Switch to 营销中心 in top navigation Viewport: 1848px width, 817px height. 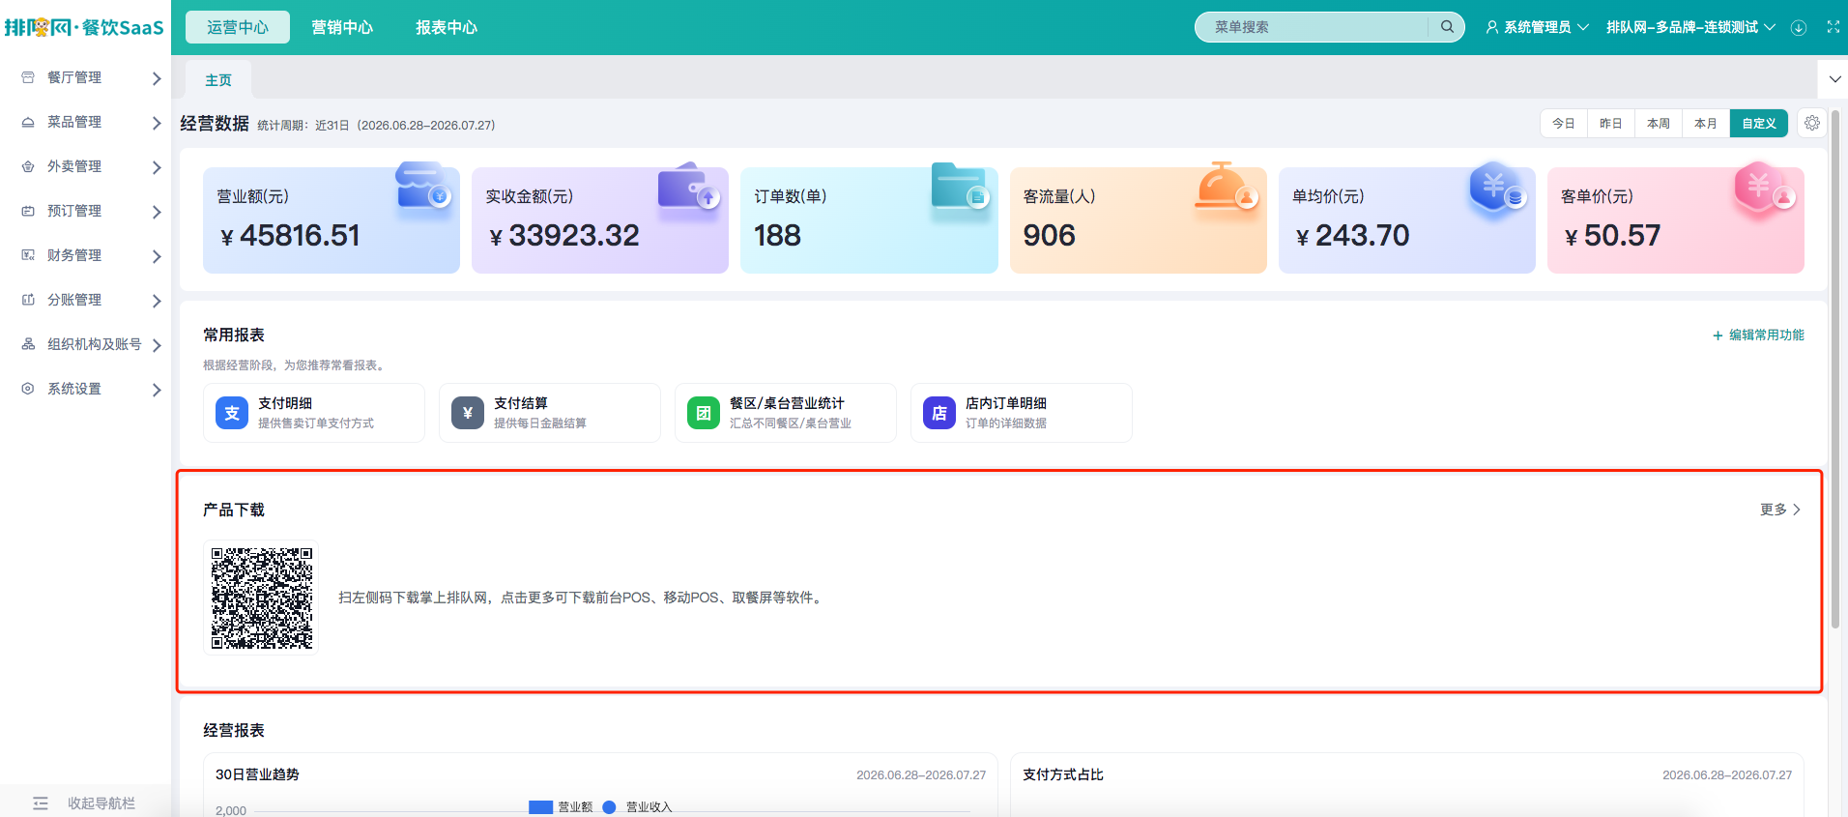[x=342, y=27]
